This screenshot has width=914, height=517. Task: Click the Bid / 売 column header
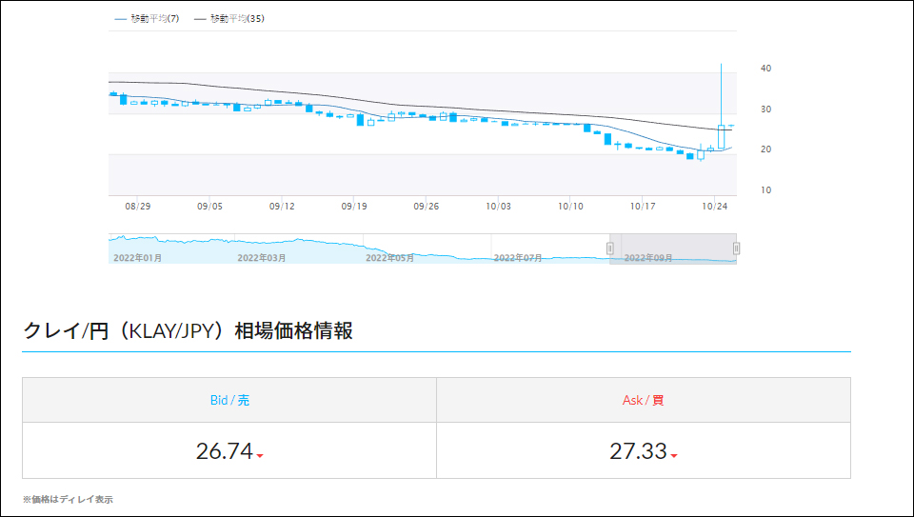229,401
